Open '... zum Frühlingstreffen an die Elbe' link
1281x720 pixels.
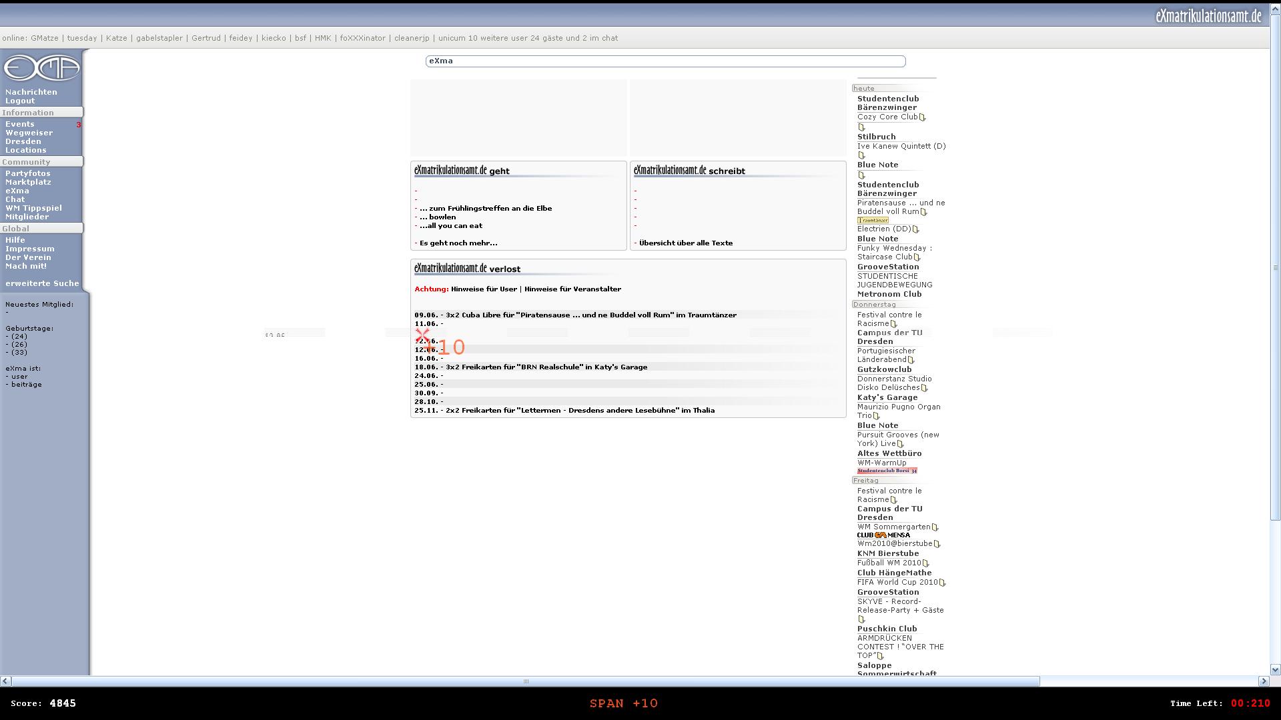click(486, 209)
